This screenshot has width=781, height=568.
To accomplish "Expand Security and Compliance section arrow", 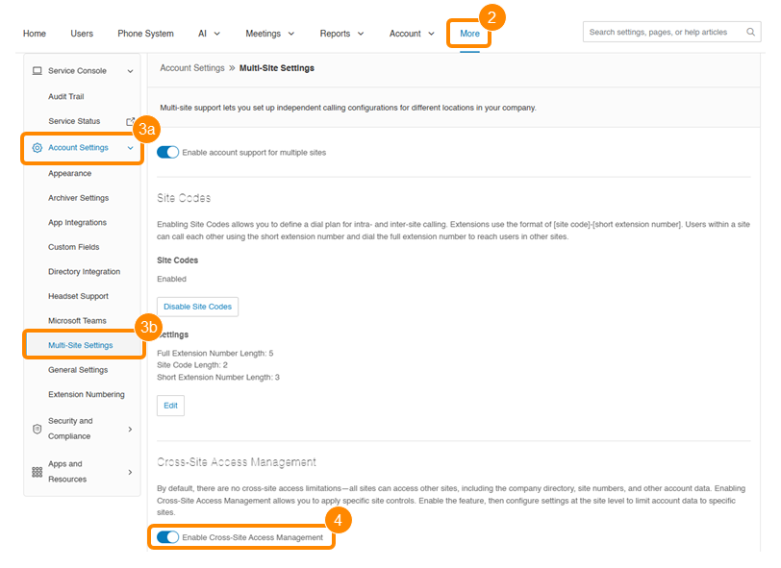I will (130, 429).
